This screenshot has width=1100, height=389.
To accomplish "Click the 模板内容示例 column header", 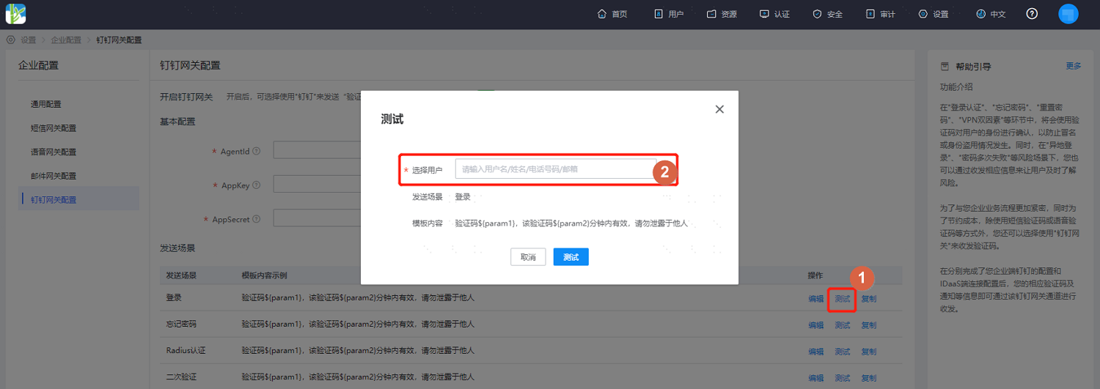I will 264,275.
